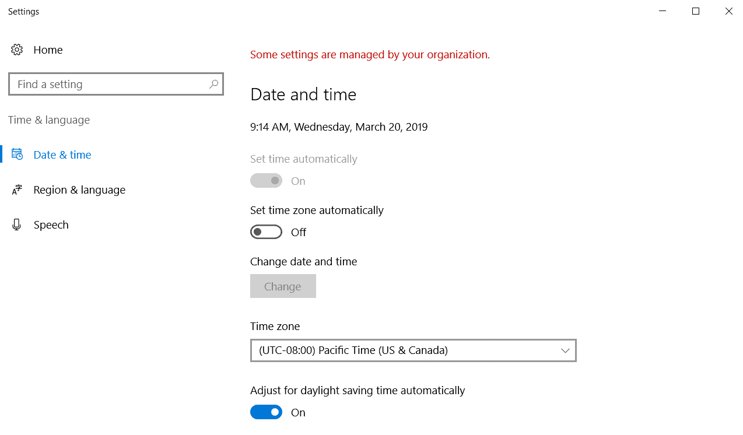Click the Date and time heading

[303, 94]
